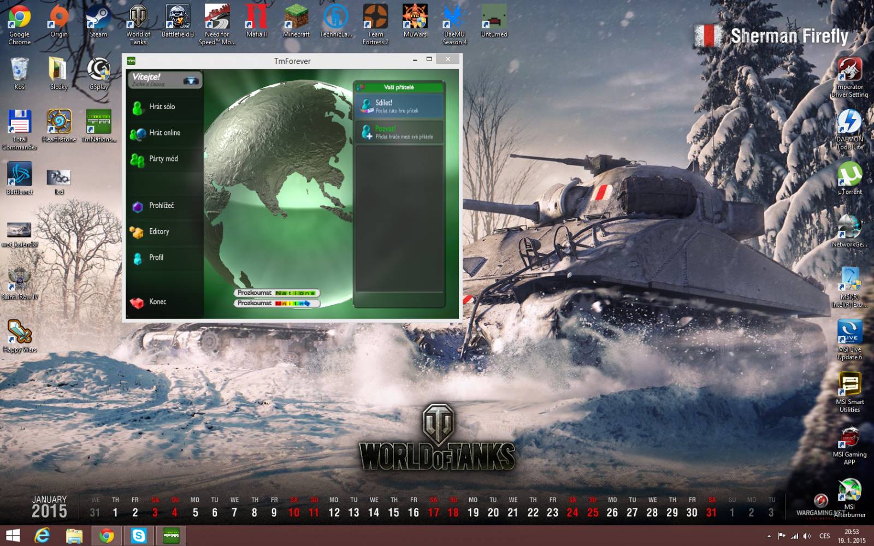Launch Team Fortress 2 shortcut

pos(375,25)
